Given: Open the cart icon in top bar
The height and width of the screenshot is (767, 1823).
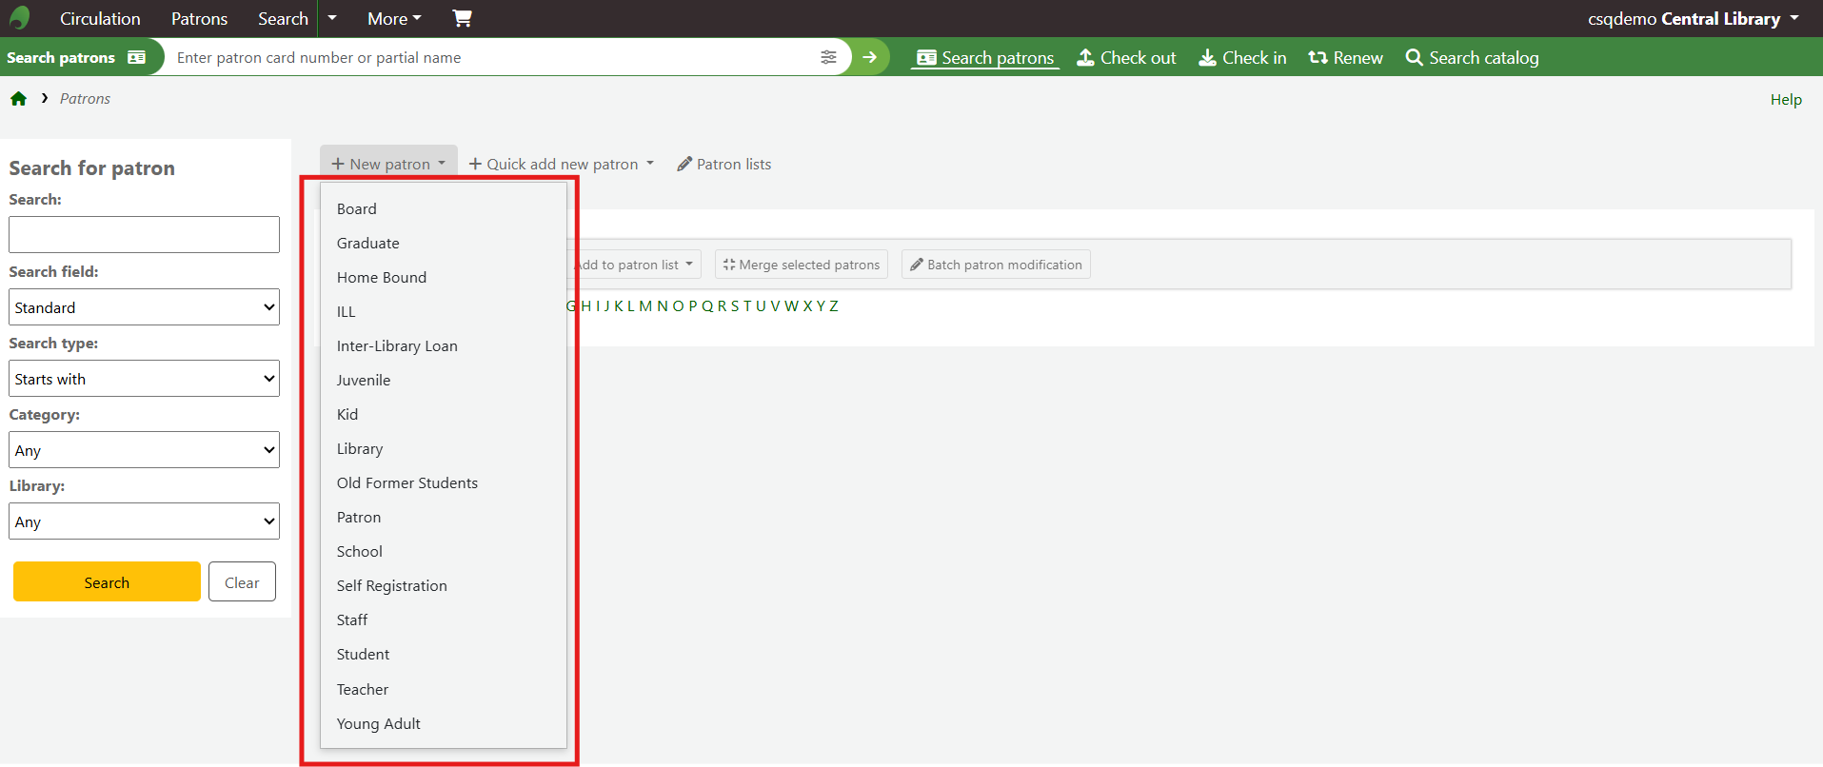Looking at the screenshot, I should point(462,18).
